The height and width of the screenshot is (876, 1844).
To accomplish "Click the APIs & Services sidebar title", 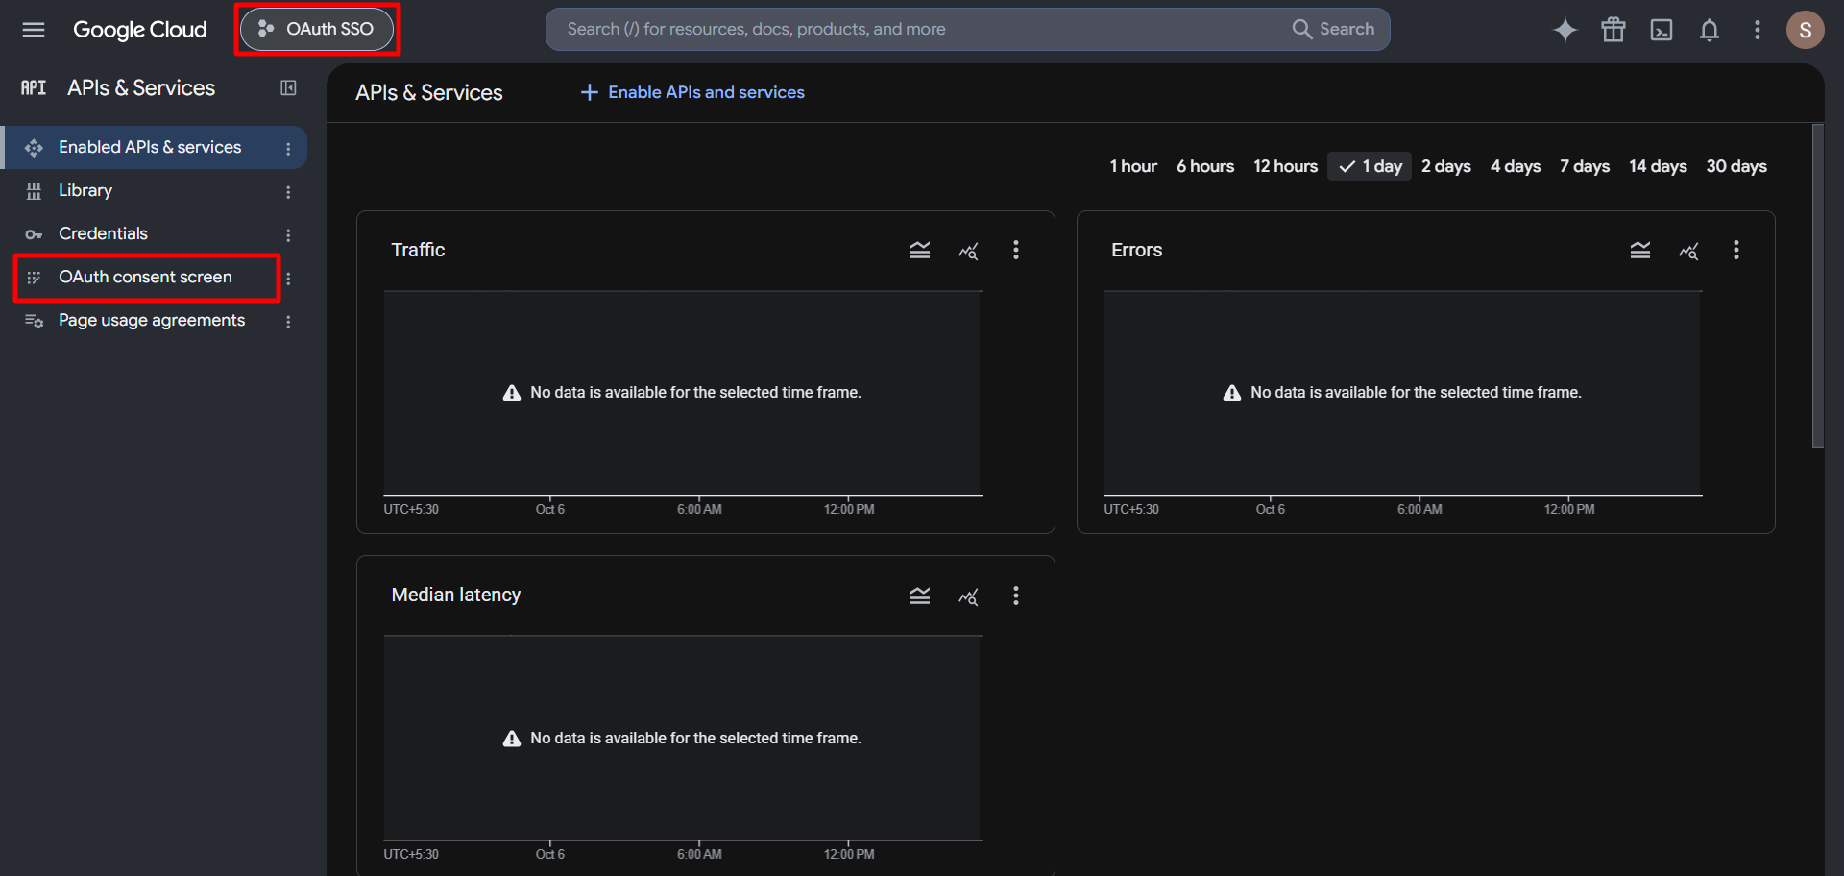I will click(x=141, y=88).
